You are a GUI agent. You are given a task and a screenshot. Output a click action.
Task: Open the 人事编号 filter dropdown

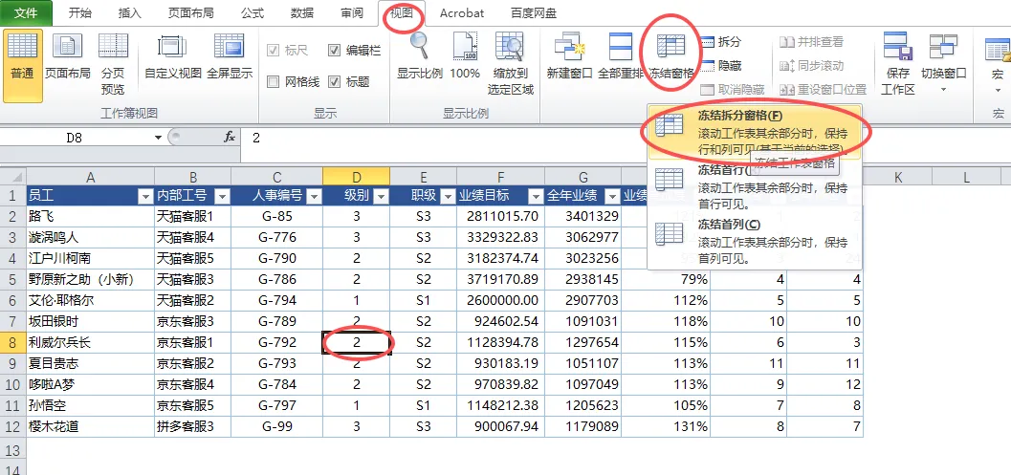coord(314,197)
